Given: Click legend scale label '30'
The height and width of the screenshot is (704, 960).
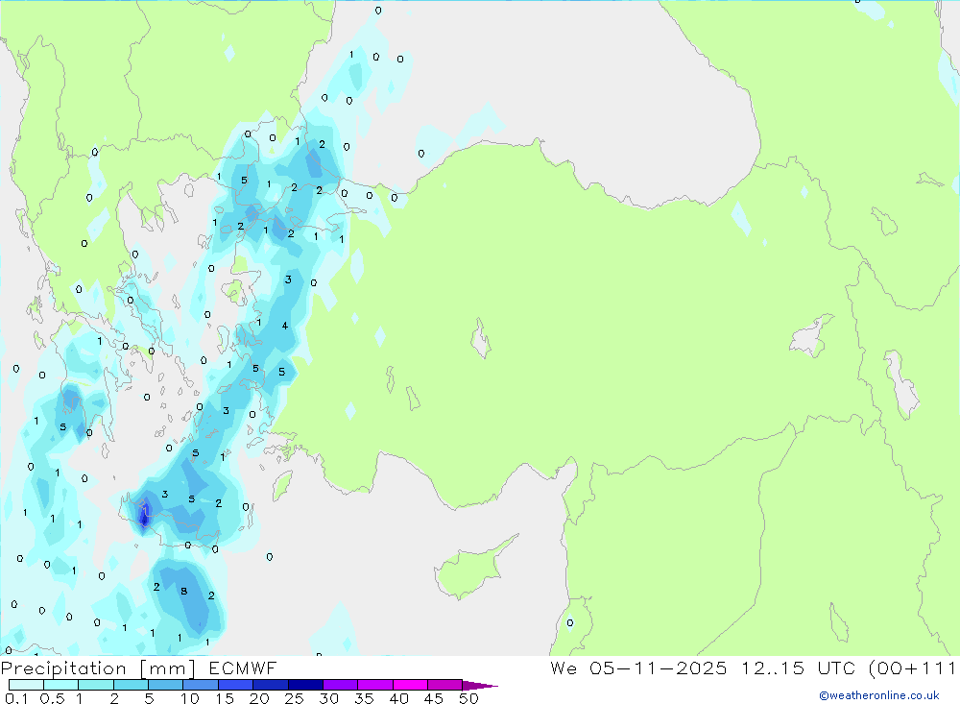Looking at the screenshot, I should click(328, 698).
